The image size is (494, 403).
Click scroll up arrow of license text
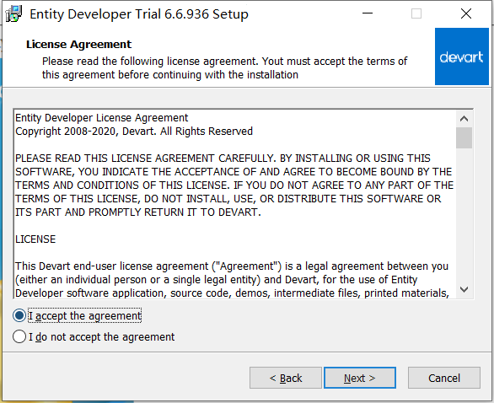coord(464,119)
